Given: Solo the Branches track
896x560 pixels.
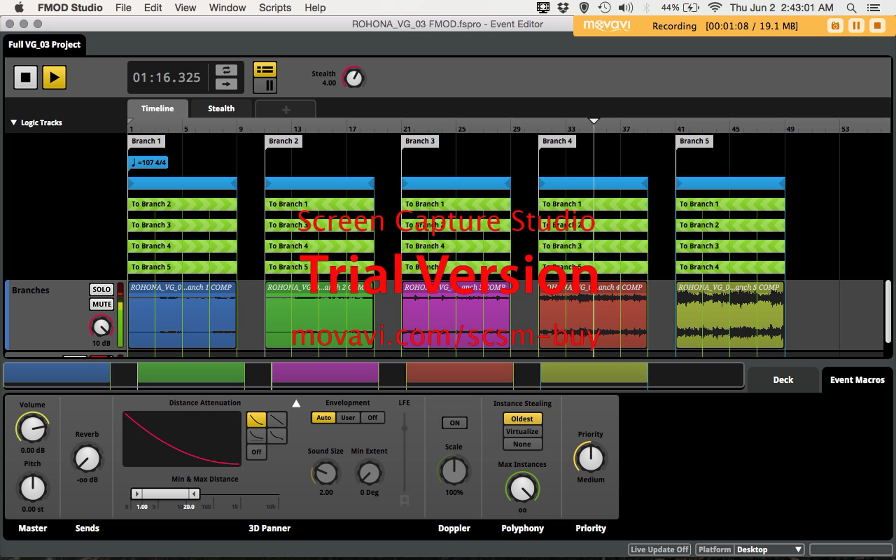Looking at the screenshot, I should [101, 289].
